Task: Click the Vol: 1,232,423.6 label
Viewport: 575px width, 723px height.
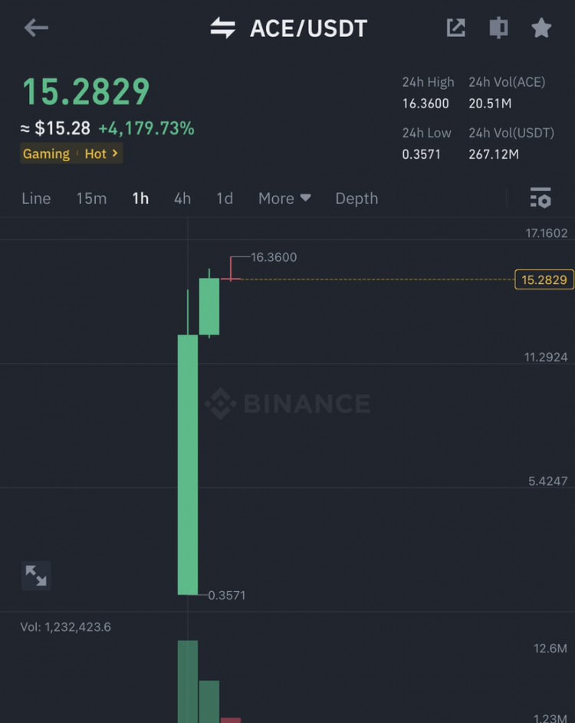Action: (65, 627)
